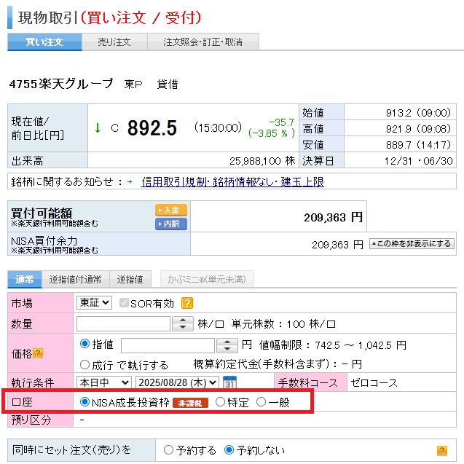Choose the NISA成長投資枠 account radio button
Viewport: 464px width, 464px height.
84,402
